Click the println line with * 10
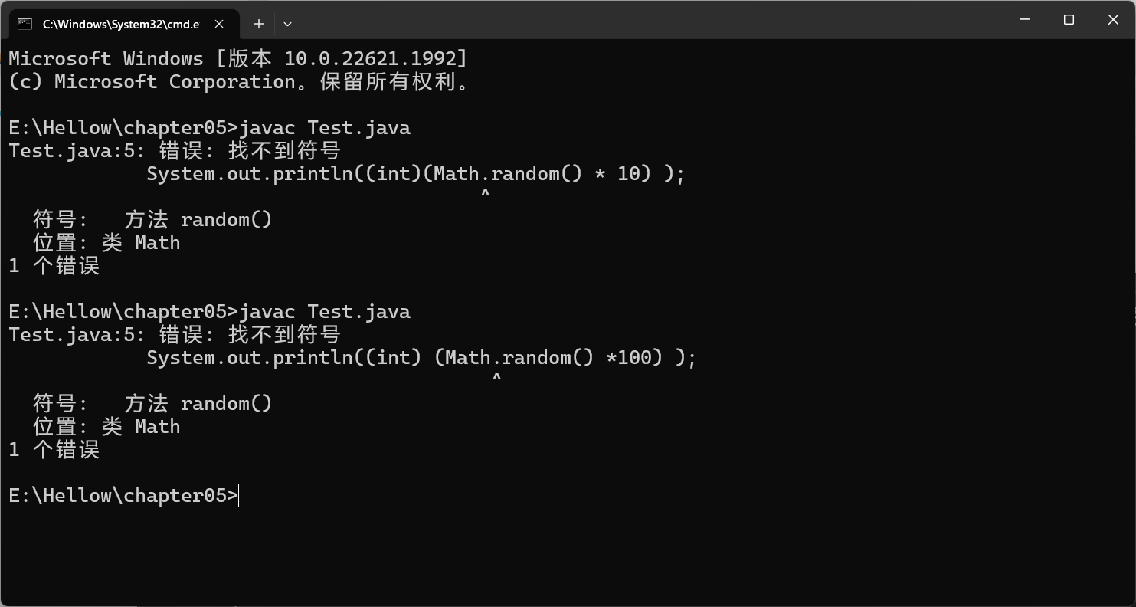 tap(415, 174)
